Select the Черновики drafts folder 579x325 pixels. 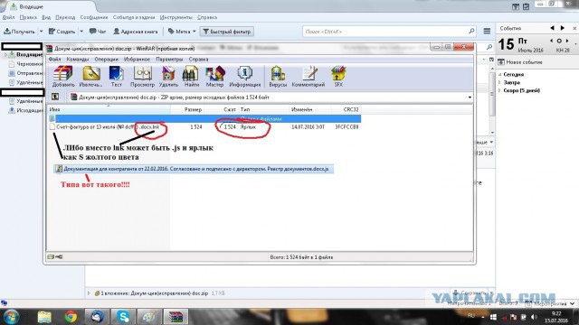[x=25, y=64]
